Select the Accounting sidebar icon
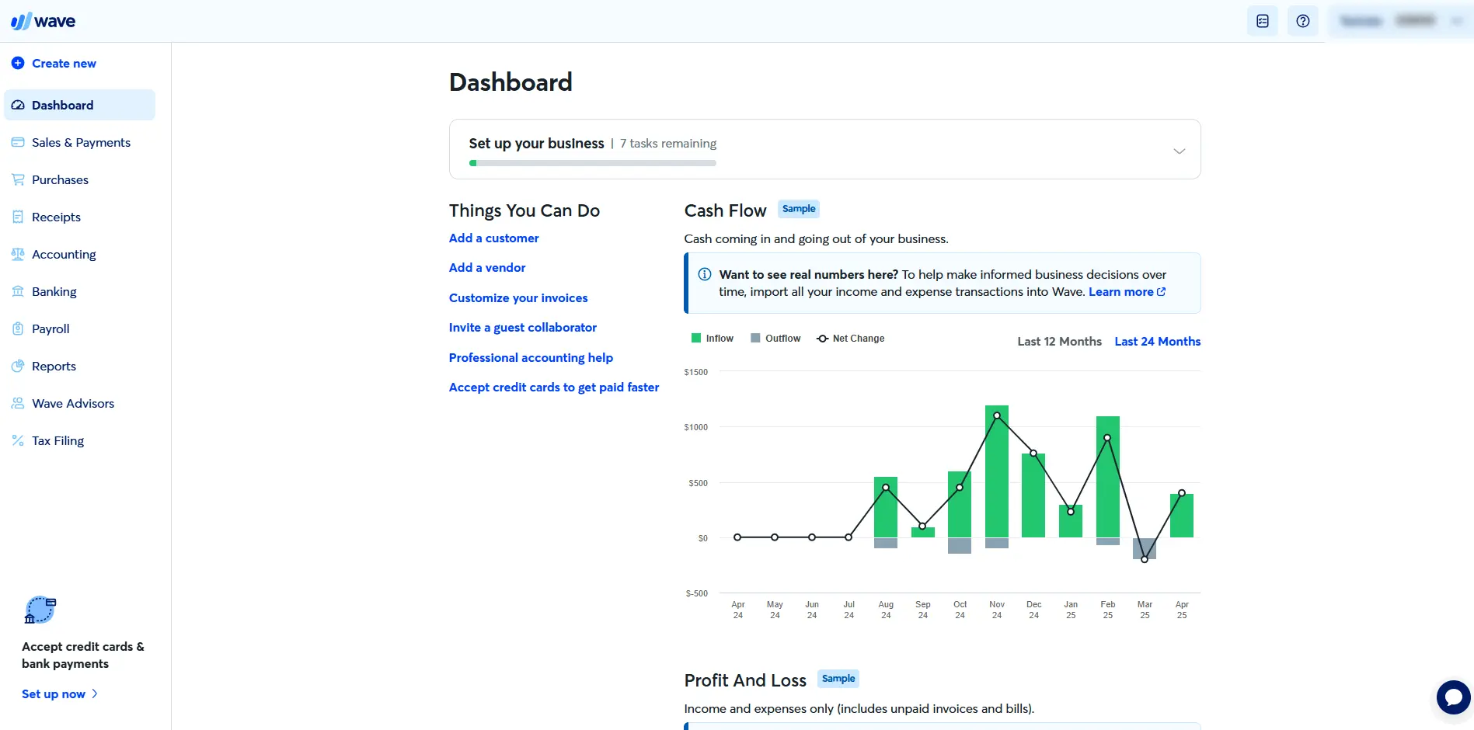The width and height of the screenshot is (1474, 730). point(17,254)
